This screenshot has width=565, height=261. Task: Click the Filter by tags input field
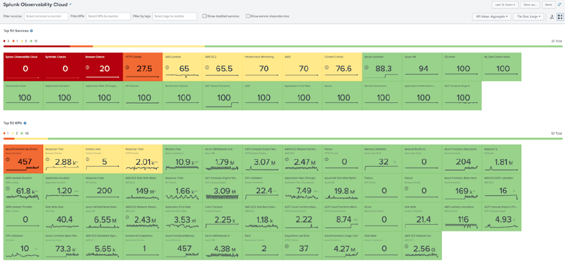click(x=175, y=16)
